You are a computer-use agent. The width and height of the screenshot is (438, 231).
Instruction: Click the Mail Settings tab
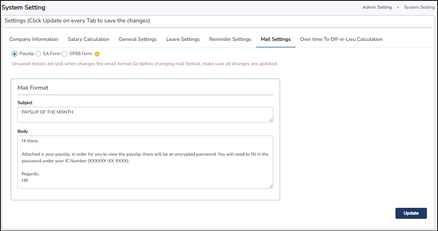[275, 39]
